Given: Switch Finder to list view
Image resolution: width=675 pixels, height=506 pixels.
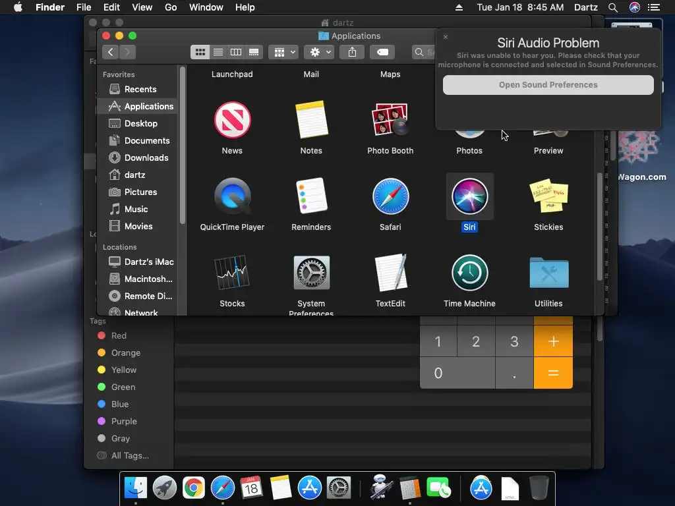Looking at the screenshot, I should (218, 52).
